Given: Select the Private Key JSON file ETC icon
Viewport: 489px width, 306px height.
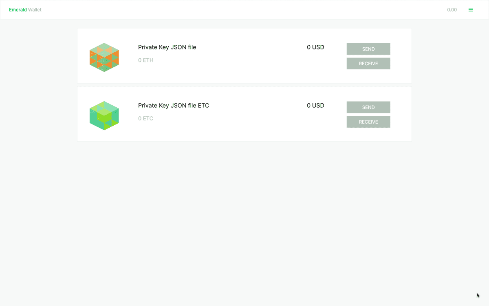Looking at the screenshot, I should 104,115.
